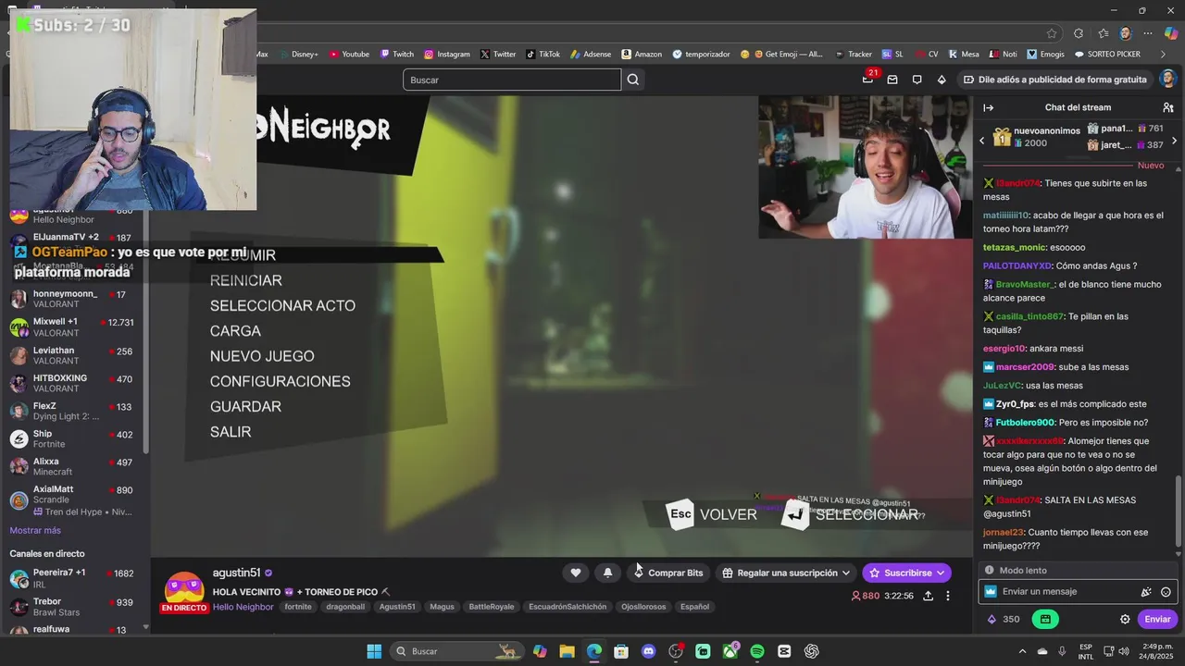Screen dimensions: 1185x666
Task: Show hidden system tray icons chevron
Action: click(x=1023, y=651)
